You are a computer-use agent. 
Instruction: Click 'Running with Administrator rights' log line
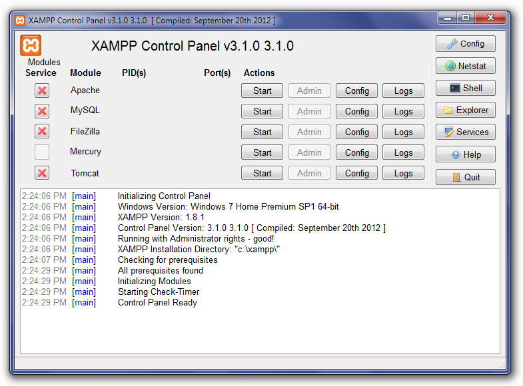click(x=196, y=238)
